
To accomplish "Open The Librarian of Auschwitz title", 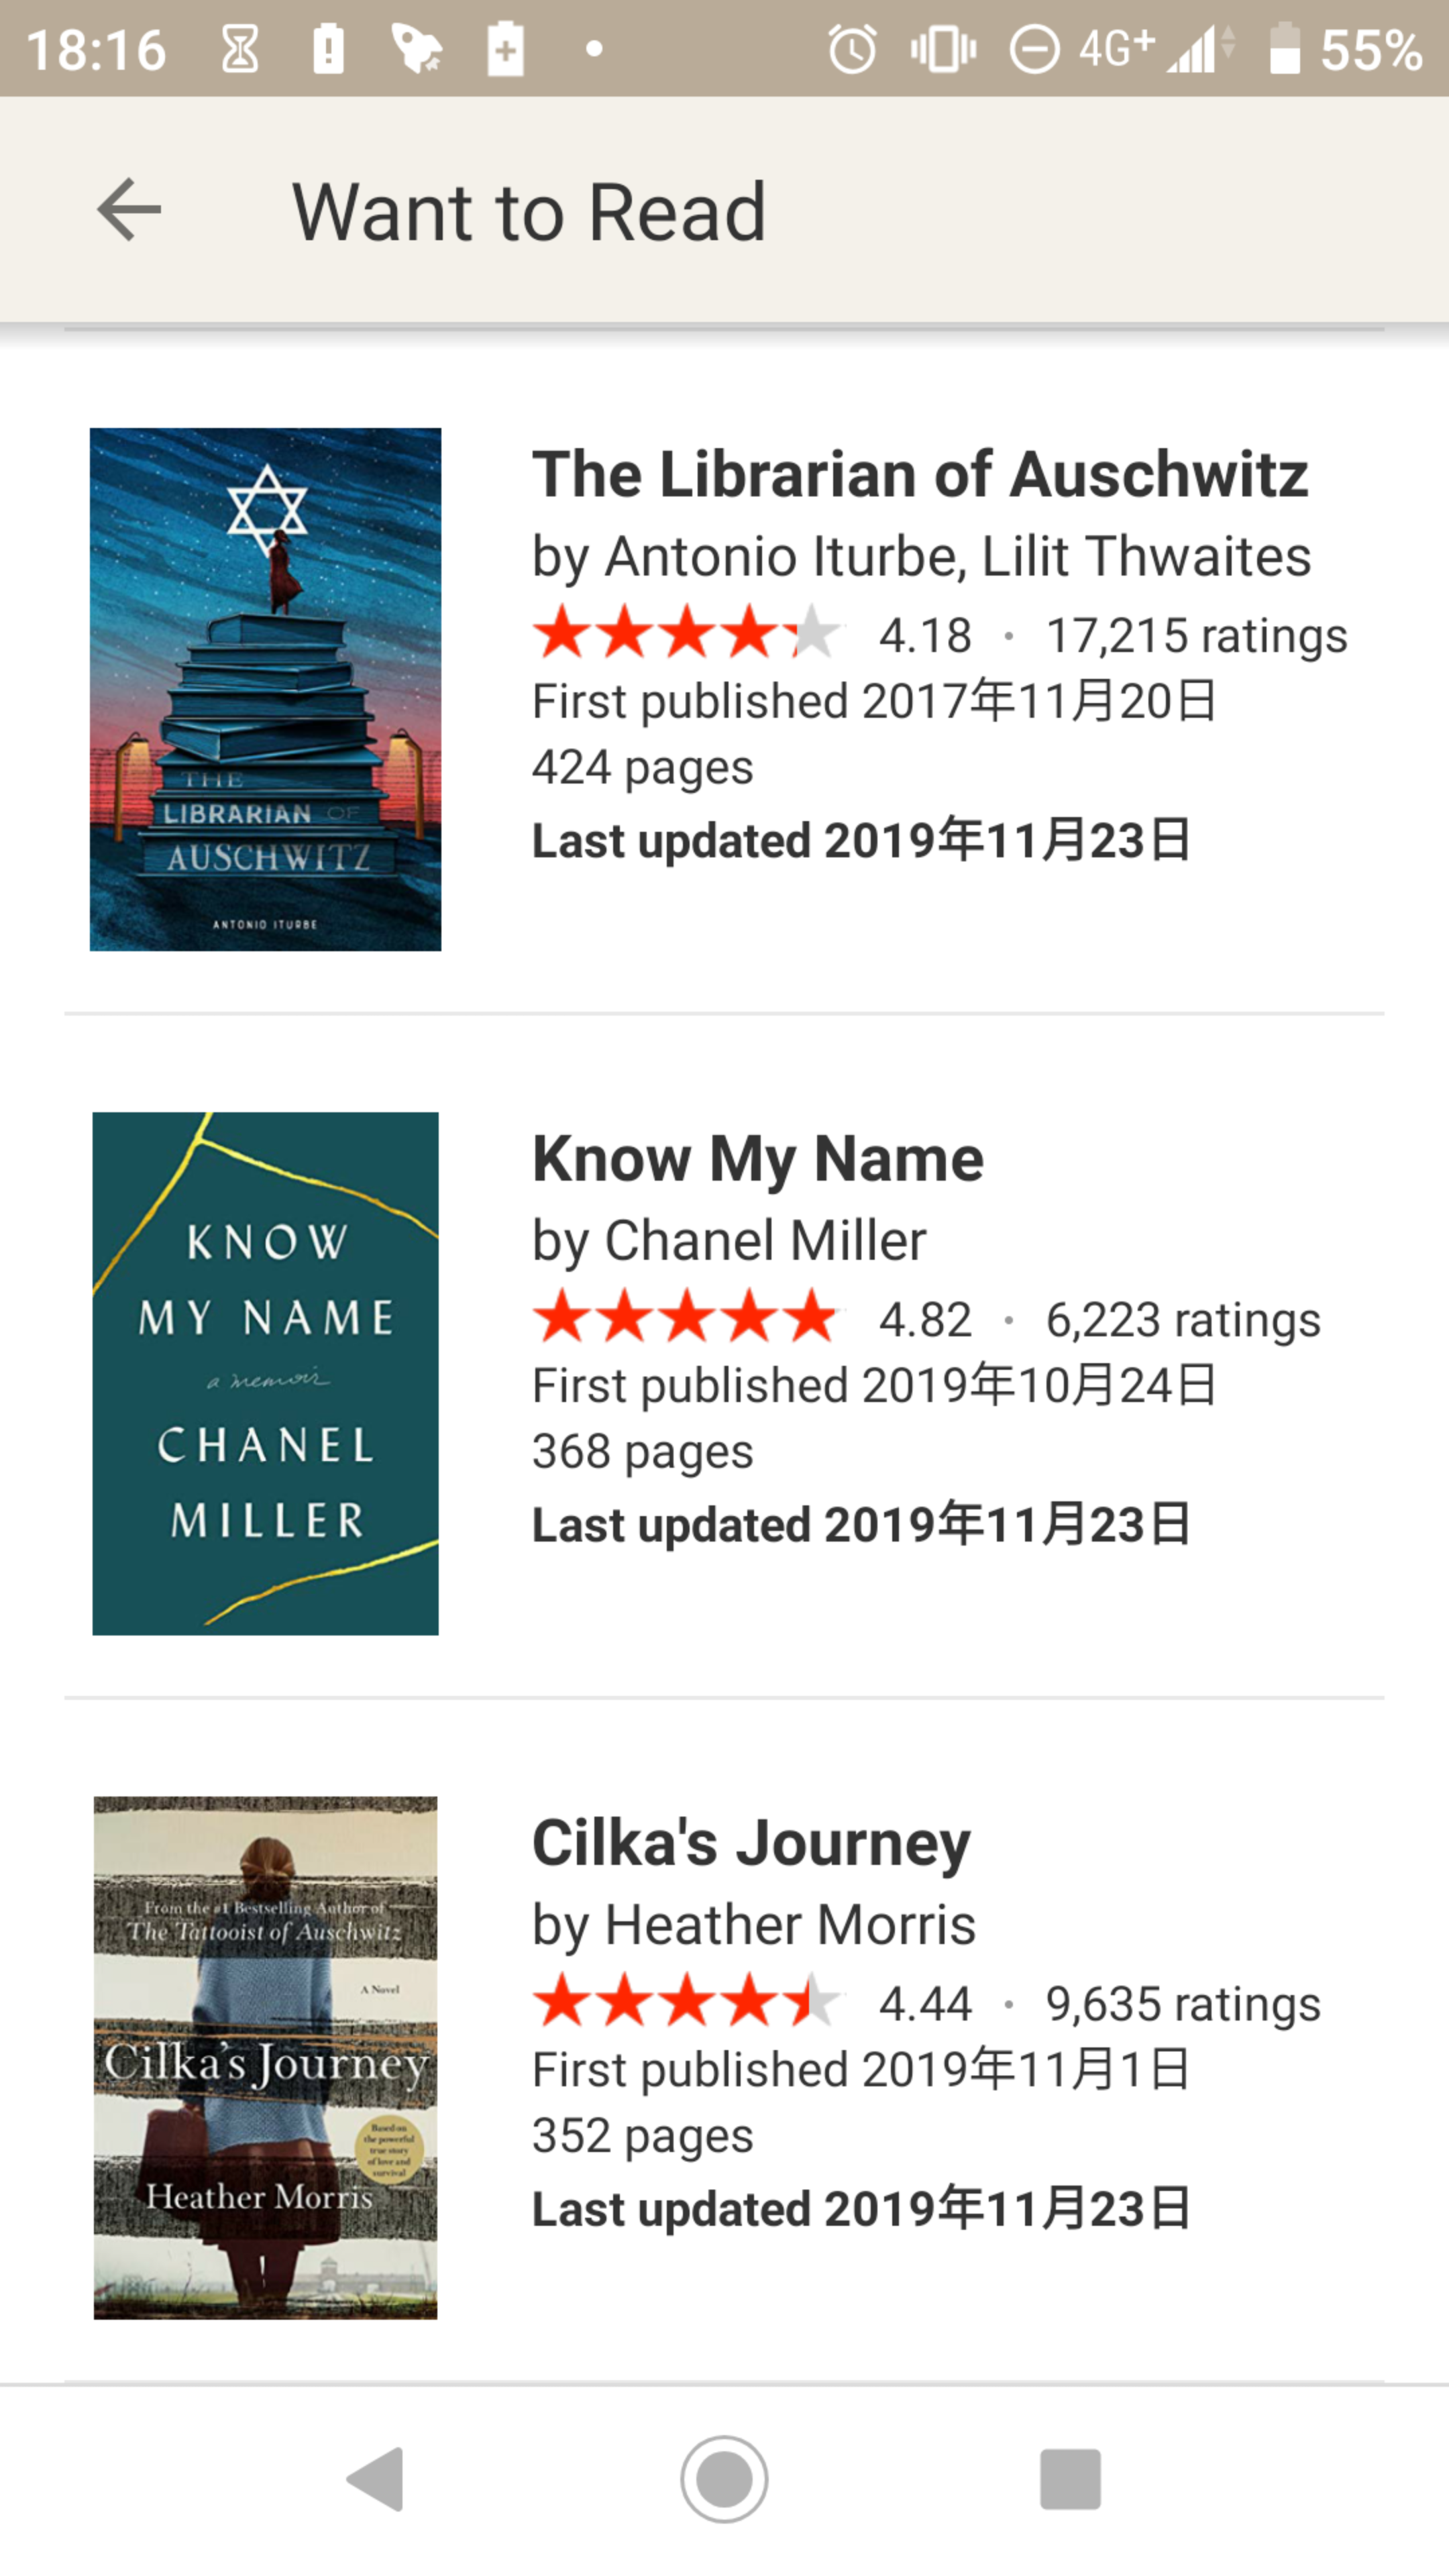I will click(920, 474).
